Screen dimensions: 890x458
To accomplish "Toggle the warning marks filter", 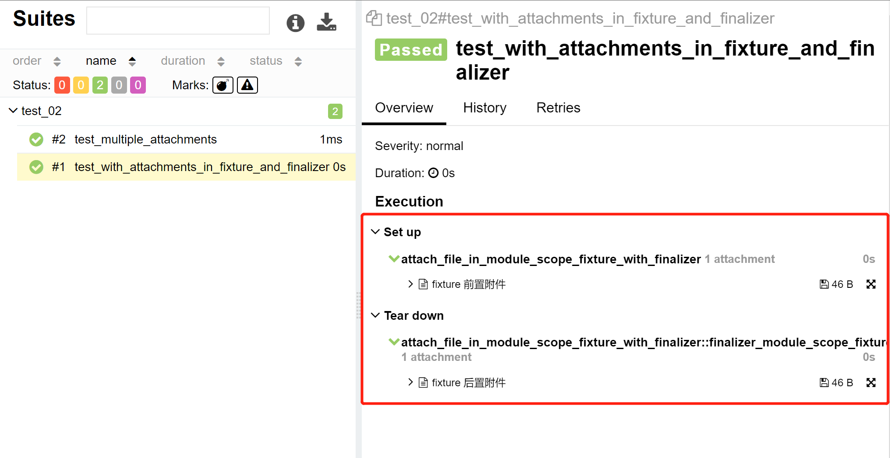I will click(247, 85).
